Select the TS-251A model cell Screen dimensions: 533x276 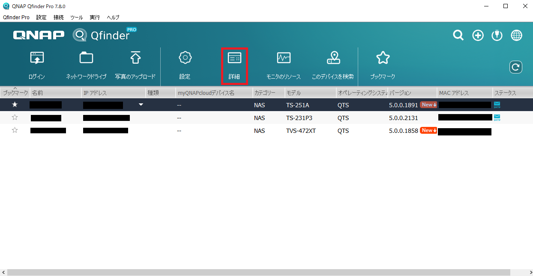click(297, 105)
